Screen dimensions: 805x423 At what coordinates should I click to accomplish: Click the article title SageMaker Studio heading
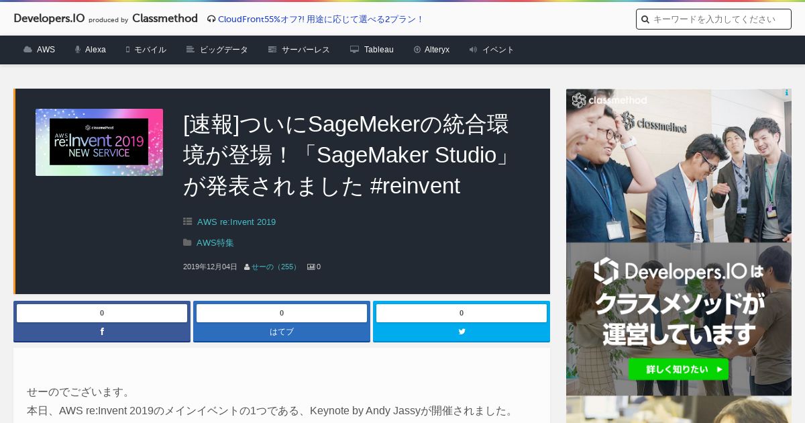click(347, 155)
